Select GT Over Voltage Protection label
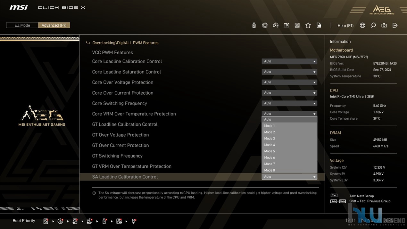This screenshot has width=407, height=229. click(x=120, y=135)
